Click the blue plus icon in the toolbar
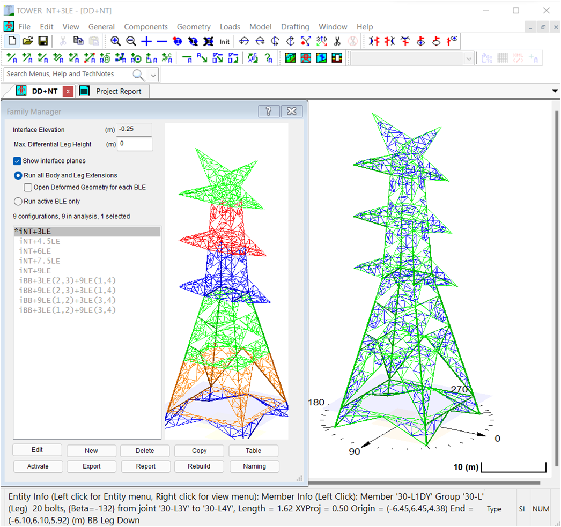 tap(146, 41)
